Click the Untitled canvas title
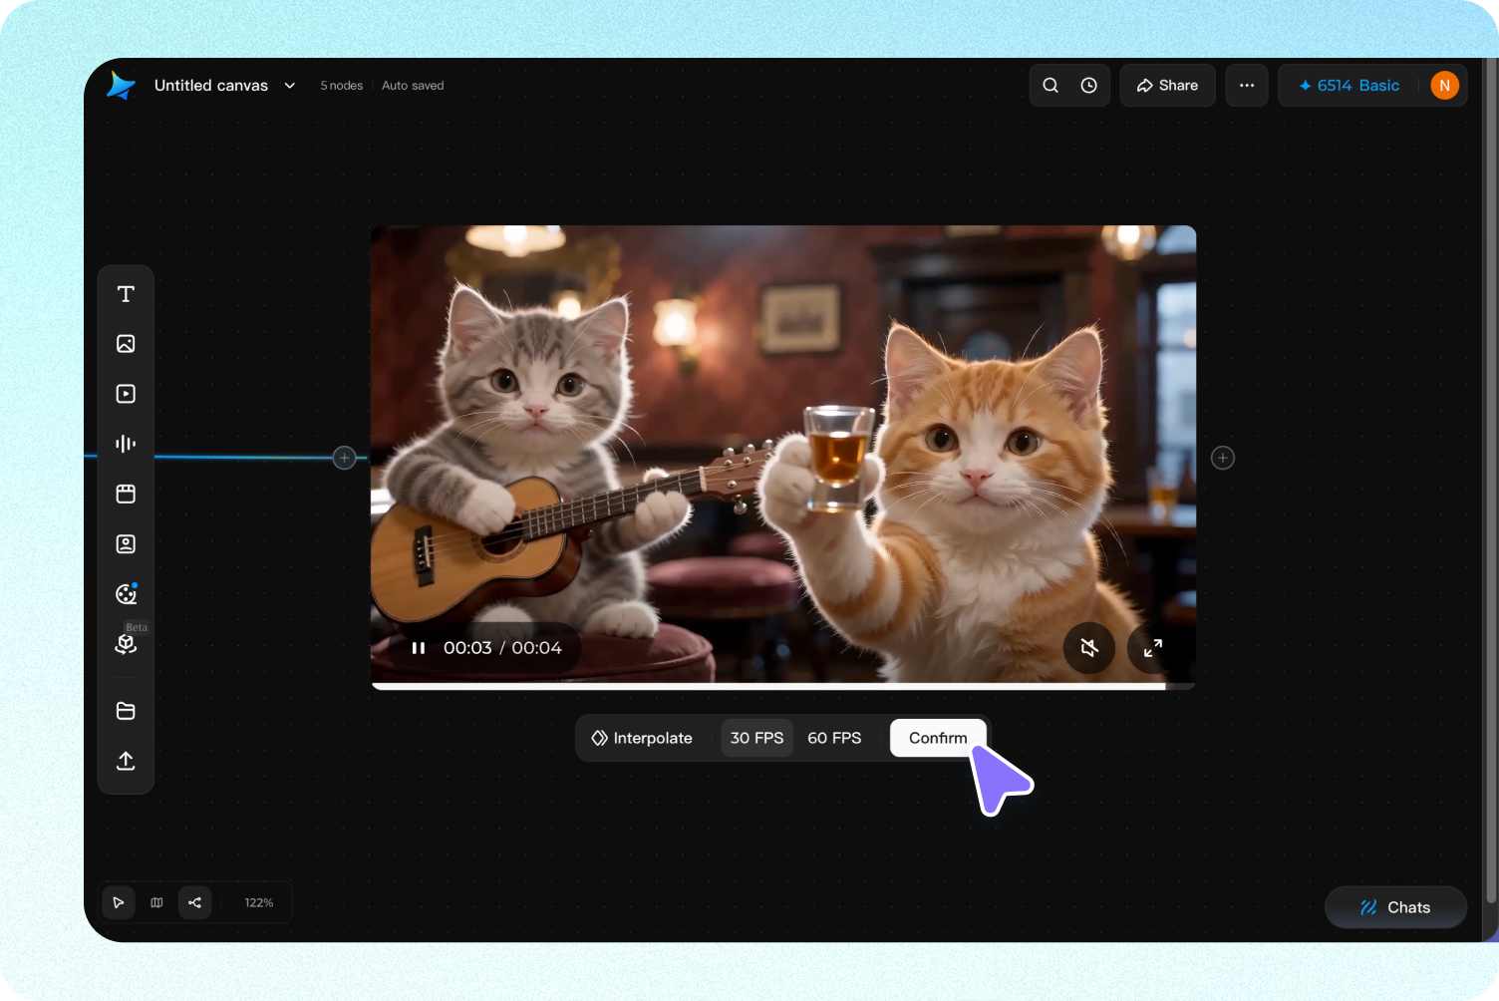 [211, 86]
